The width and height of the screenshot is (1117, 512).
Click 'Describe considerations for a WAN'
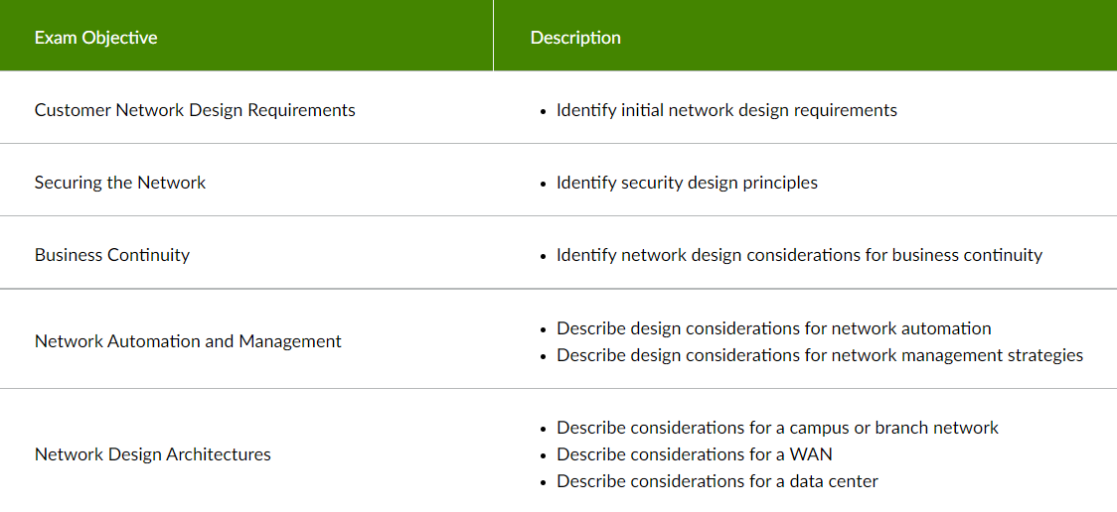click(695, 454)
